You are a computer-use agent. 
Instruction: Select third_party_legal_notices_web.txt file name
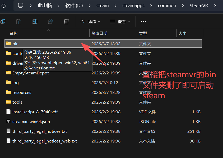click(45, 141)
